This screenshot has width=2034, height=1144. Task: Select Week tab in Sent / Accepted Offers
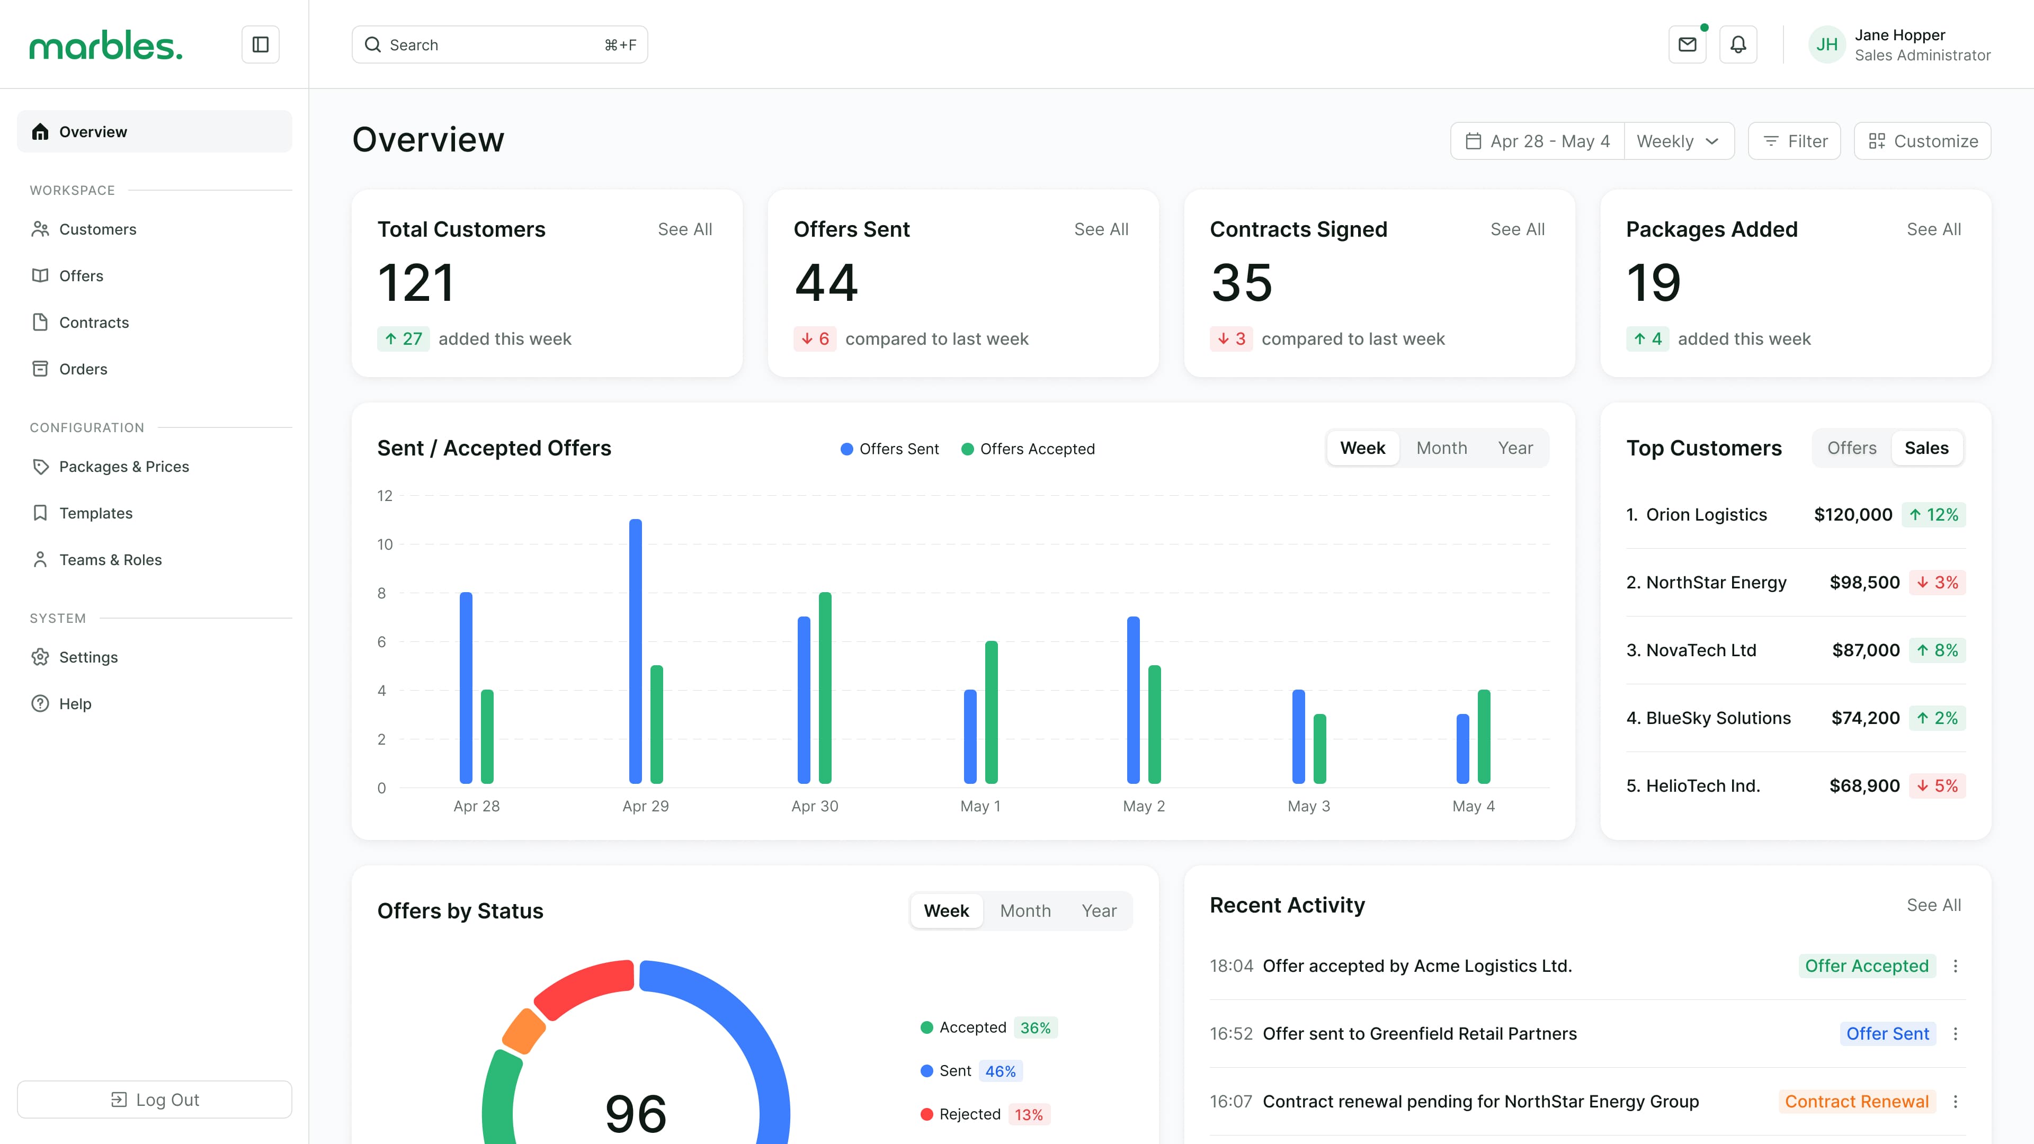coord(1363,448)
